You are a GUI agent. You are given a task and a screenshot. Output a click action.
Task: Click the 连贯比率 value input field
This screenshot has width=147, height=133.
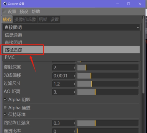click(64, 131)
